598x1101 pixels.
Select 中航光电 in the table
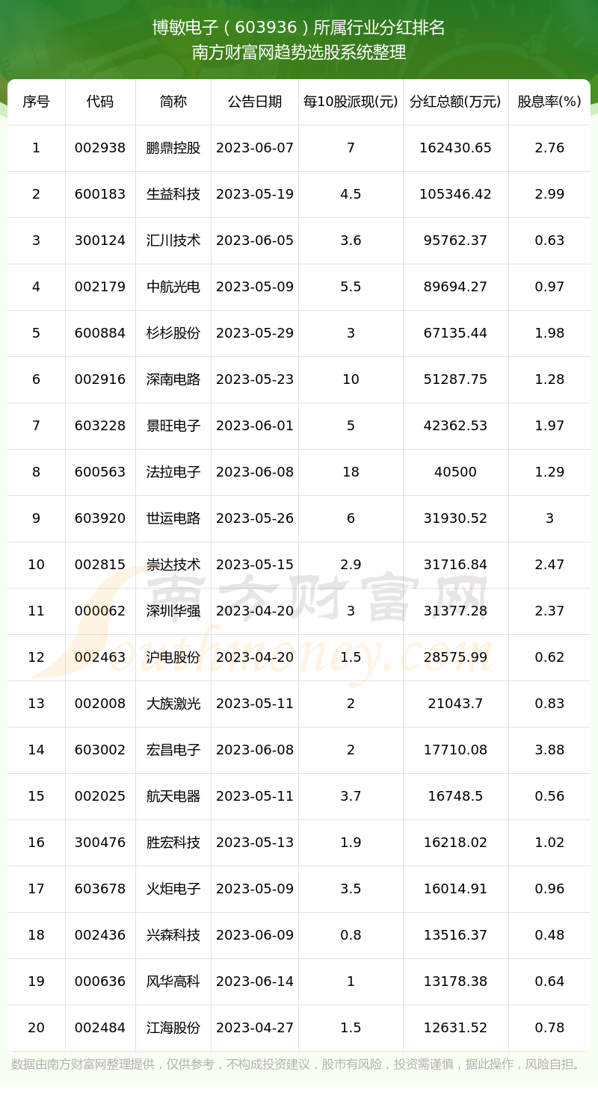pos(173,287)
